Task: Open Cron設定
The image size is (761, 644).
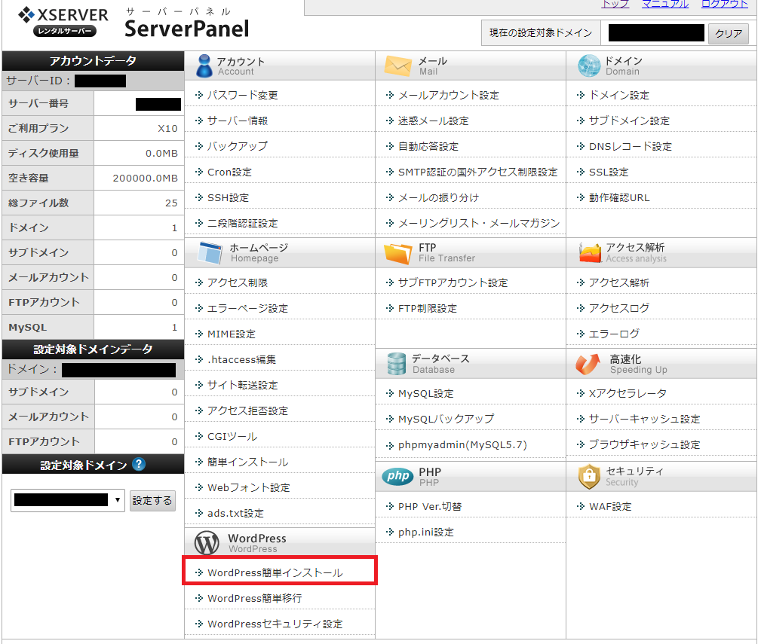Action: pyautogui.click(x=229, y=172)
